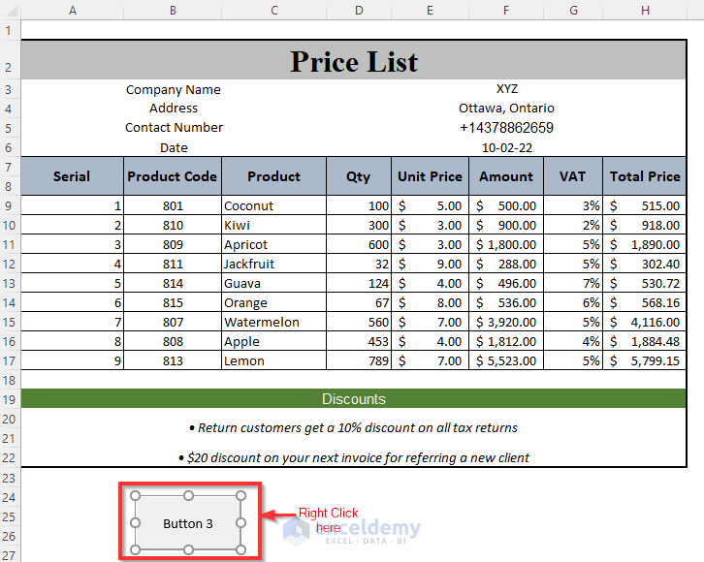Select the right-middle resize handle of Button 3
The image size is (704, 562).
[241, 523]
